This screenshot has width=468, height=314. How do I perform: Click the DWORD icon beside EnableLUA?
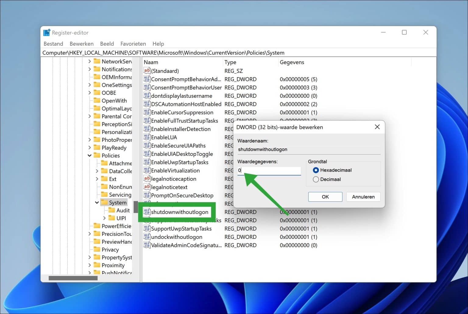[x=147, y=137]
